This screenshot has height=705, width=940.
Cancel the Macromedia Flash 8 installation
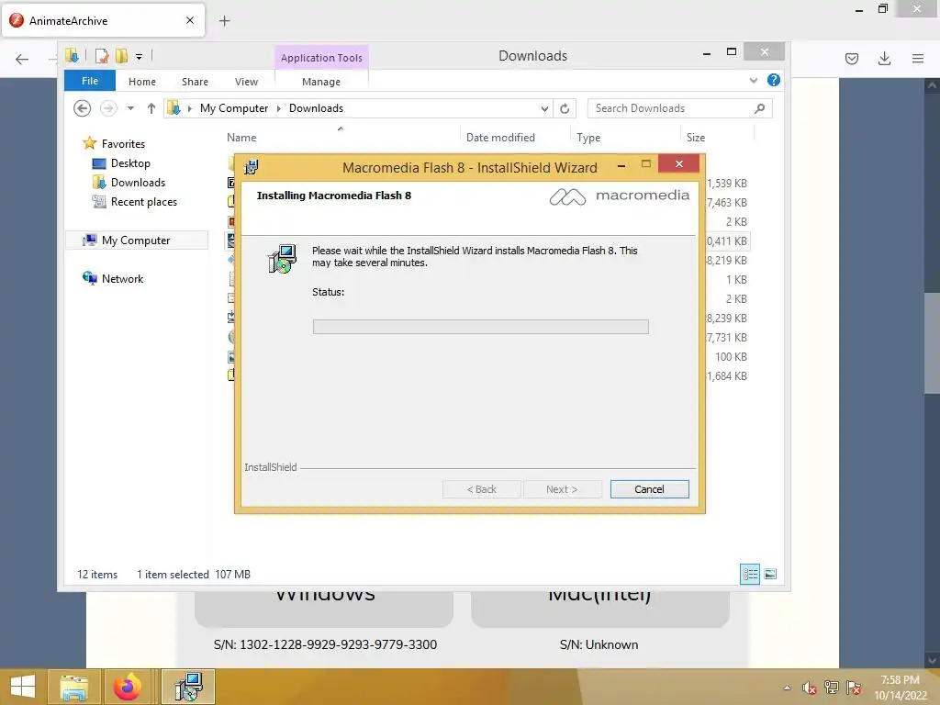click(x=649, y=489)
